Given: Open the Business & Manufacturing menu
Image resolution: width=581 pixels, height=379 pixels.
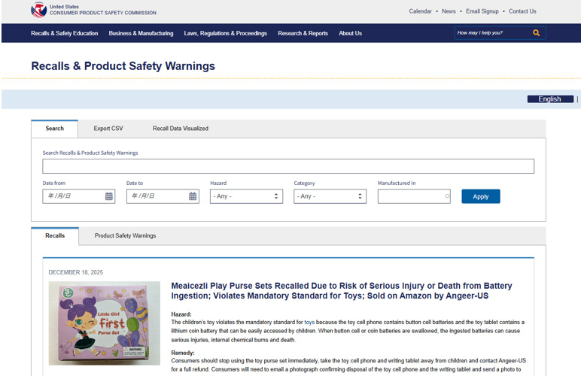Looking at the screenshot, I should click(x=141, y=33).
